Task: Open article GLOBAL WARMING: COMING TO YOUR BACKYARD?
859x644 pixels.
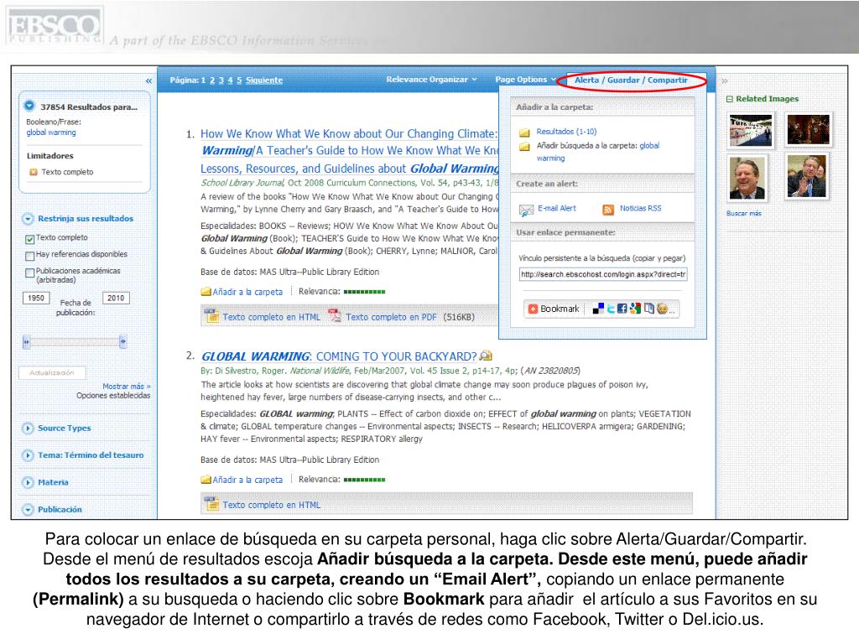Action: point(339,356)
